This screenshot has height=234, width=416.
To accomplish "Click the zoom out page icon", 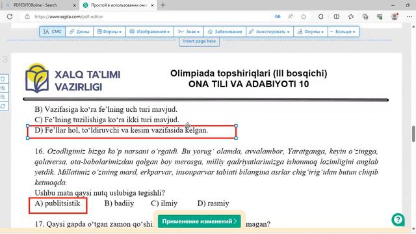I will point(3,97).
